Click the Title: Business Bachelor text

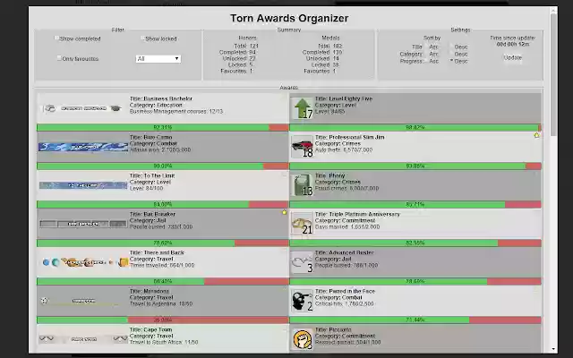pos(161,98)
